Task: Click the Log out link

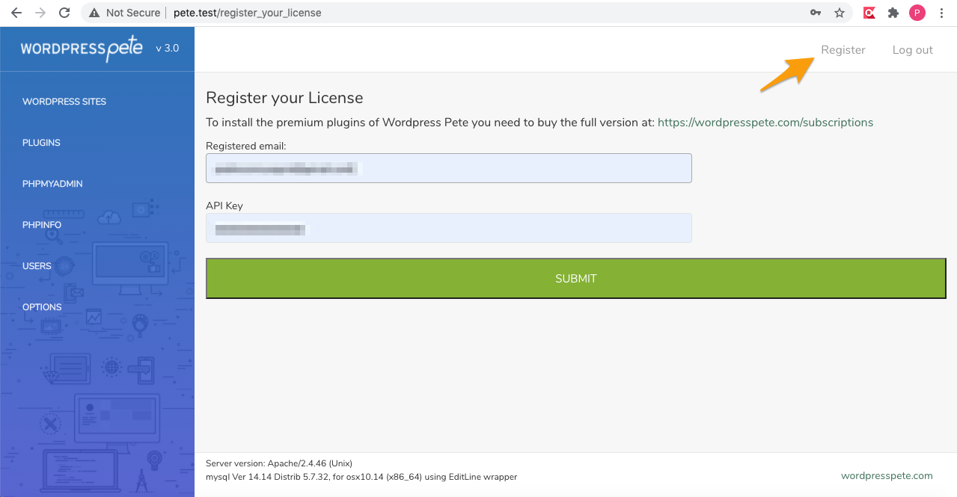Action: point(912,50)
